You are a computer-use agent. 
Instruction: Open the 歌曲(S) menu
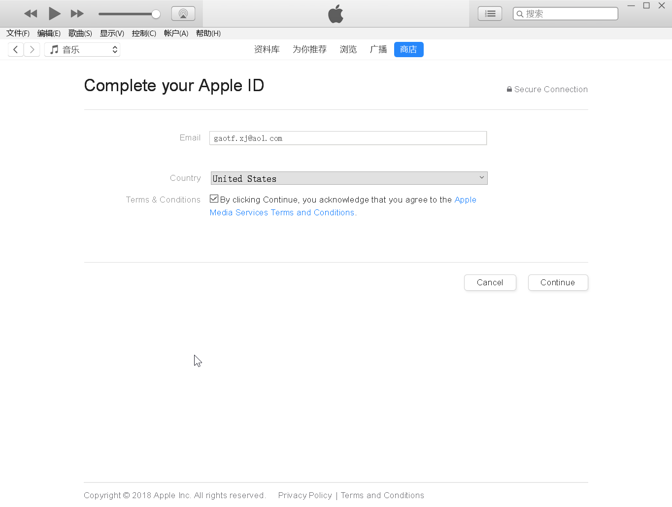click(x=80, y=34)
